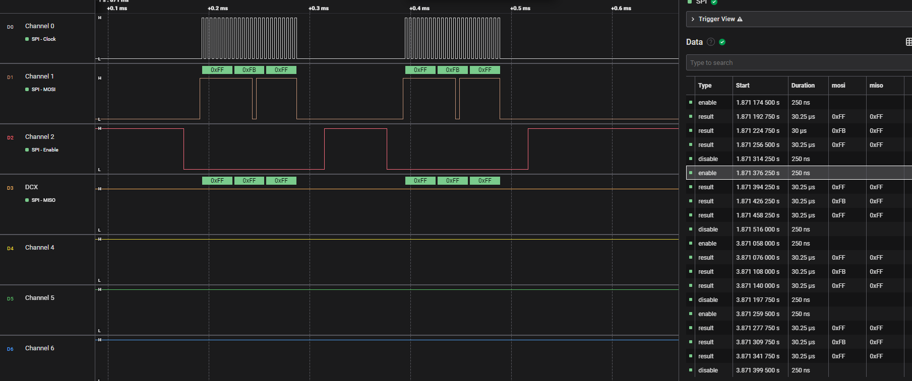Select the D2 channel index label
Image resolution: width=912 pixels, height=381 pixels.
click(10, 138)
